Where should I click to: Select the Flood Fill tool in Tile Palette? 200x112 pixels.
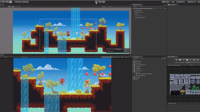tap(198, 60)
